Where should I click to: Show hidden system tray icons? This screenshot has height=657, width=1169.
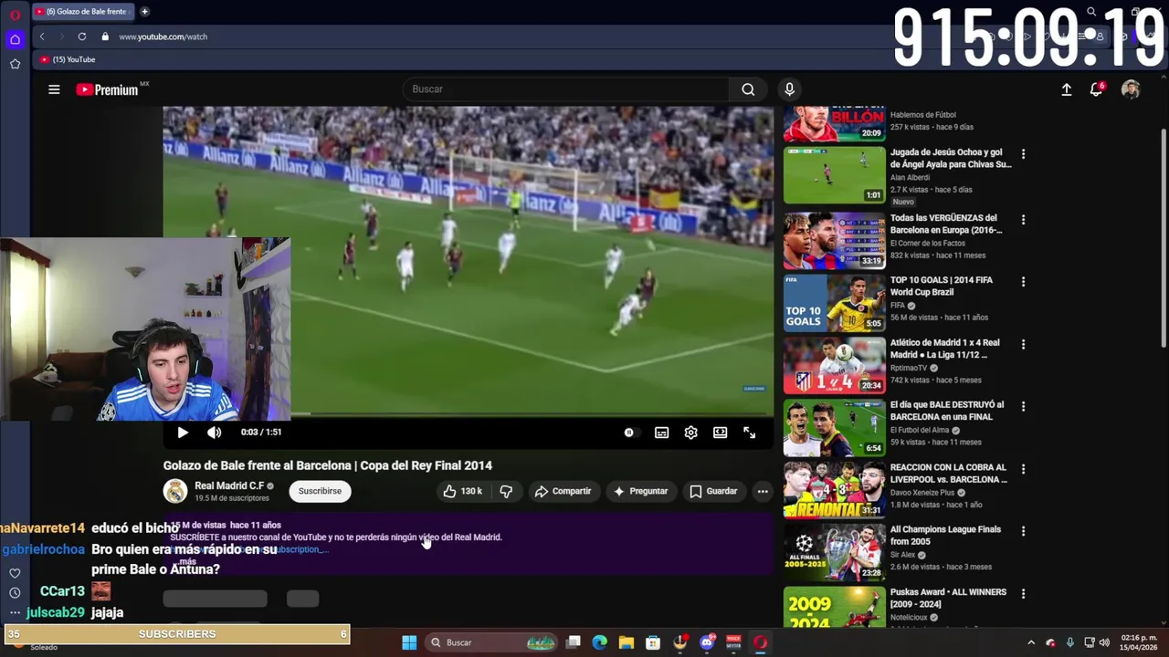tap(1031, 642)
